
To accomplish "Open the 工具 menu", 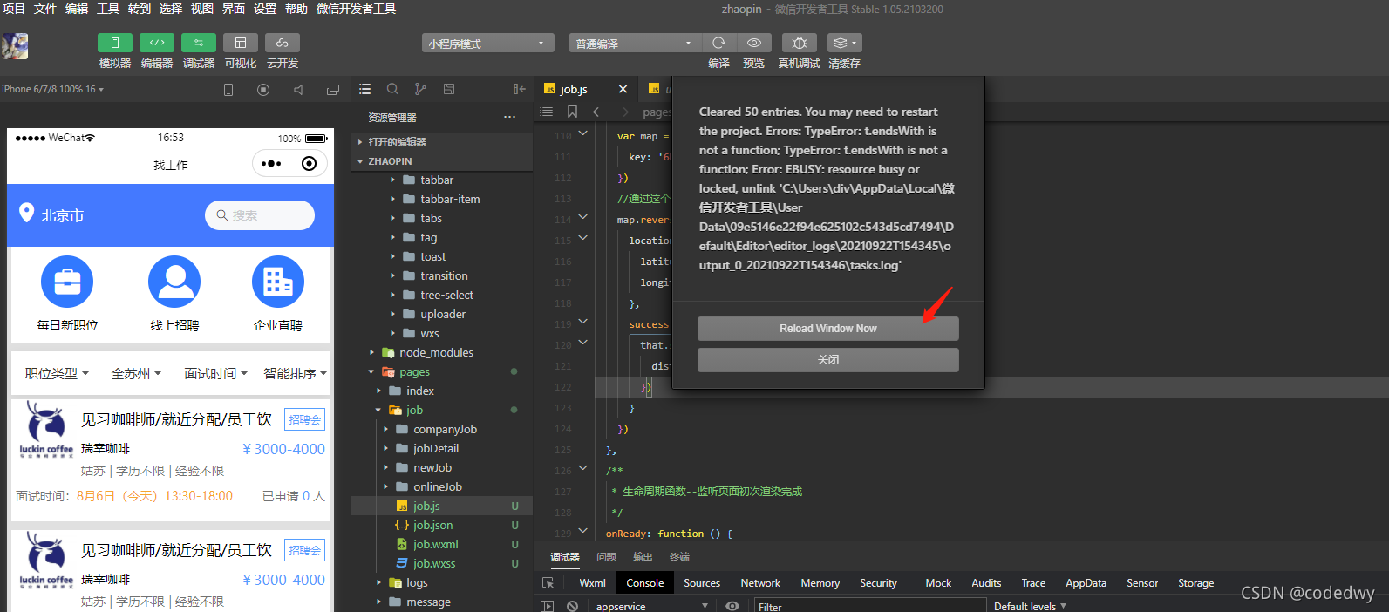I will click(108, 9).
